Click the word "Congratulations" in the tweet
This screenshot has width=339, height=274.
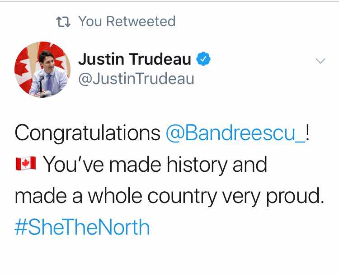(x=88, y=133)
